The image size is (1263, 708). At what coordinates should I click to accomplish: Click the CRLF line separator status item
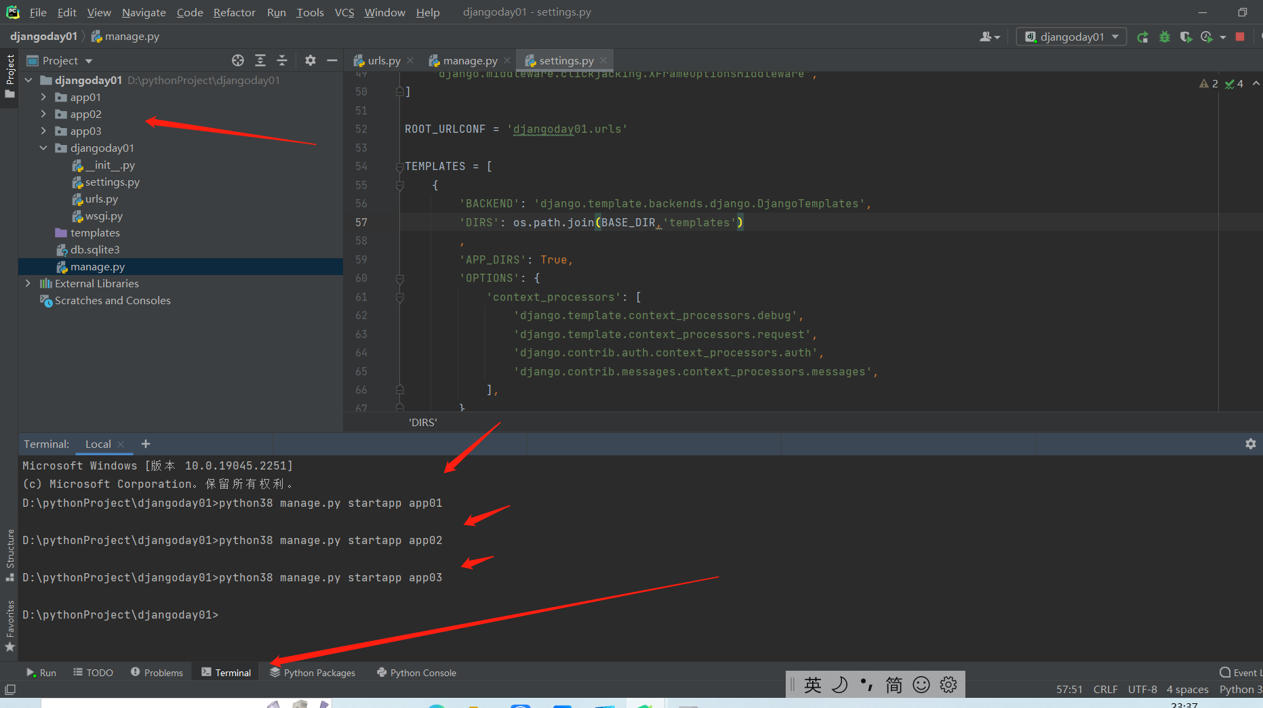1106,690
